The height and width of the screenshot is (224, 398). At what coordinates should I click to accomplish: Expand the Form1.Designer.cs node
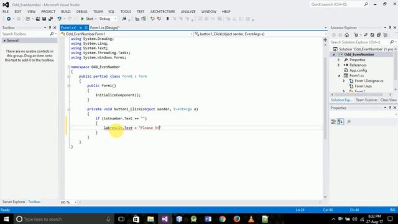pyautogui.click(x=344, y=81)
